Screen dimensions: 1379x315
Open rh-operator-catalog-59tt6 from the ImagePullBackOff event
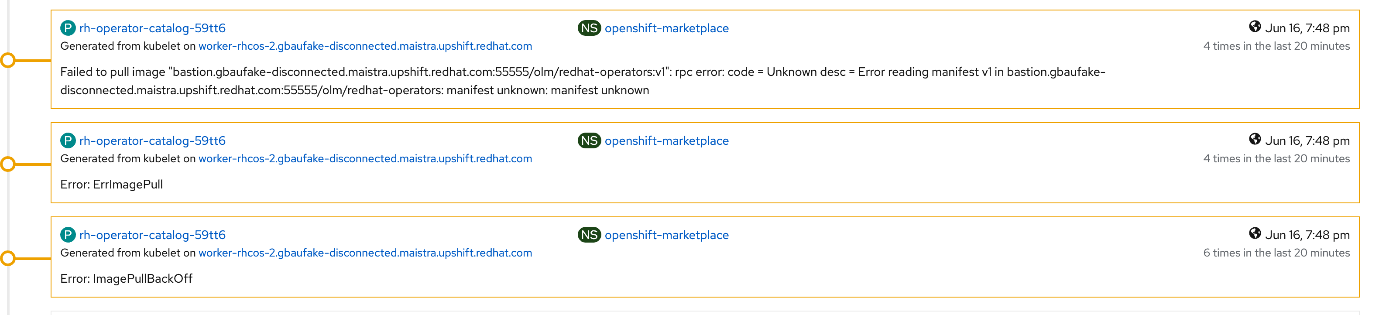click(152, 235)
